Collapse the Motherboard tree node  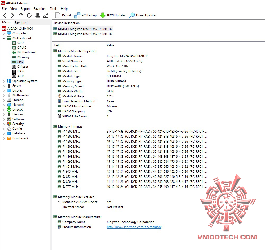click(4, 38)
